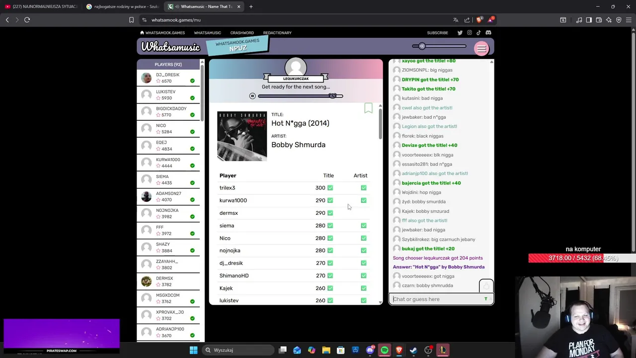The height and width of the screenshot is (358, 636).
Task: Switch to the Google search tab
Action: pos(122,6)
